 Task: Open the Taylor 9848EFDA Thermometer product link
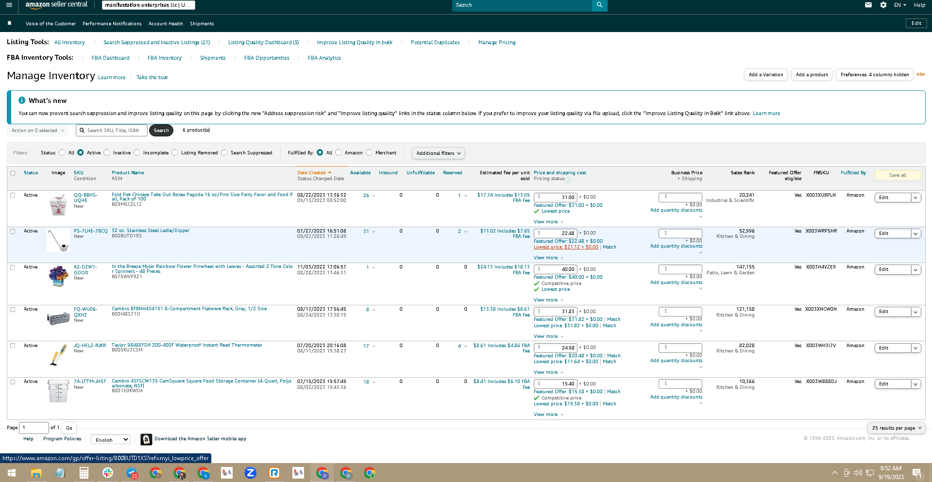point(187,345)
